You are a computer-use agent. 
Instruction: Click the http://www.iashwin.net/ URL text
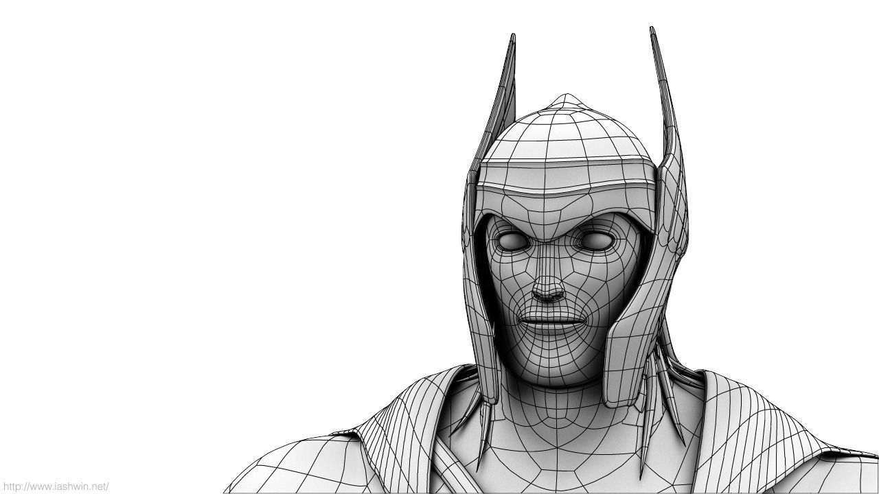tap(56, 486)
